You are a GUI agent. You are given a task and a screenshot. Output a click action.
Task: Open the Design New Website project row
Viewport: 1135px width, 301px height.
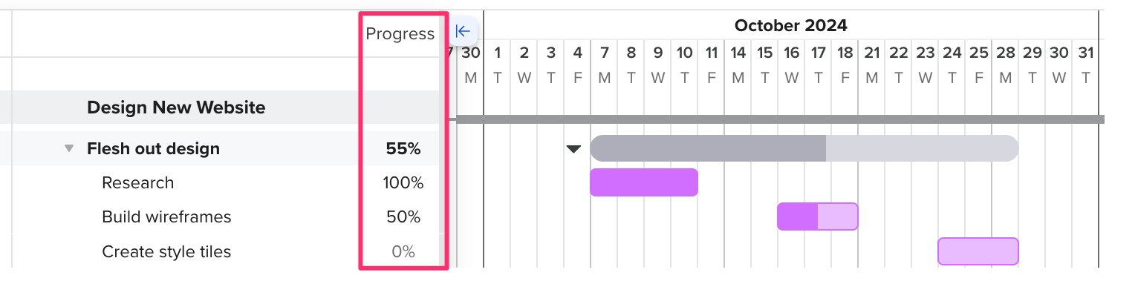[176, 107]
